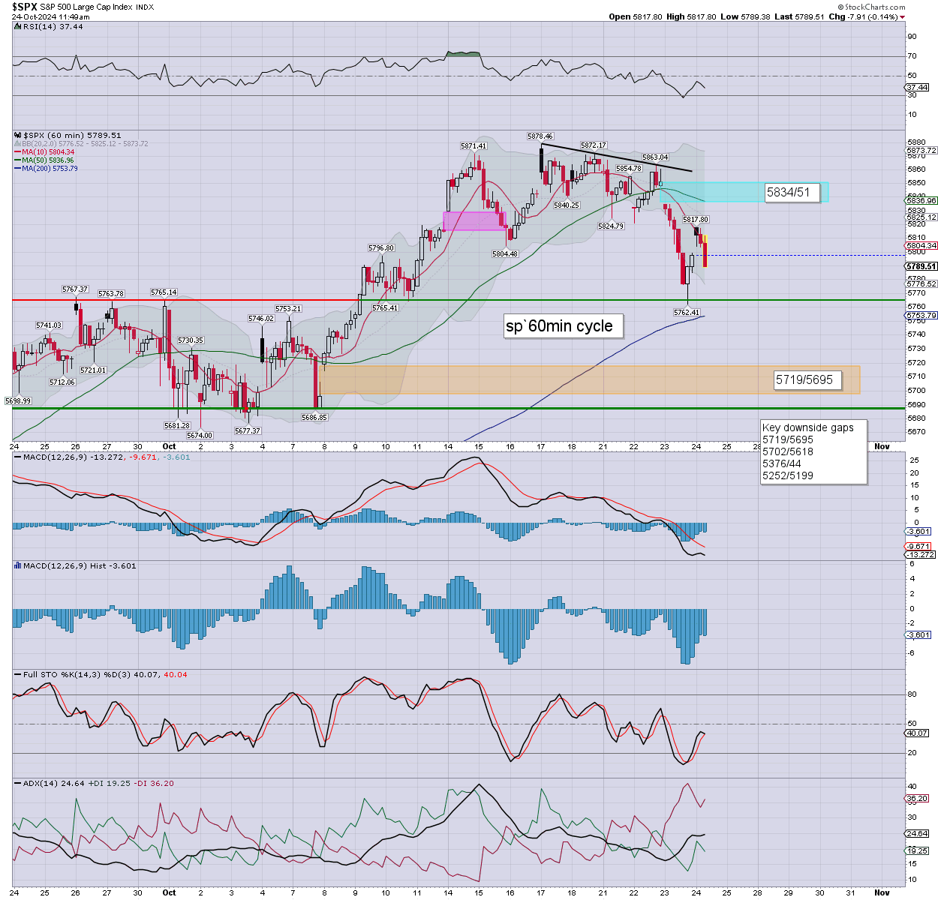This screenshot has width=938, height=900.
Task: Click the MACD(12,26,9) line legend marker
Action: click(18, 457)
